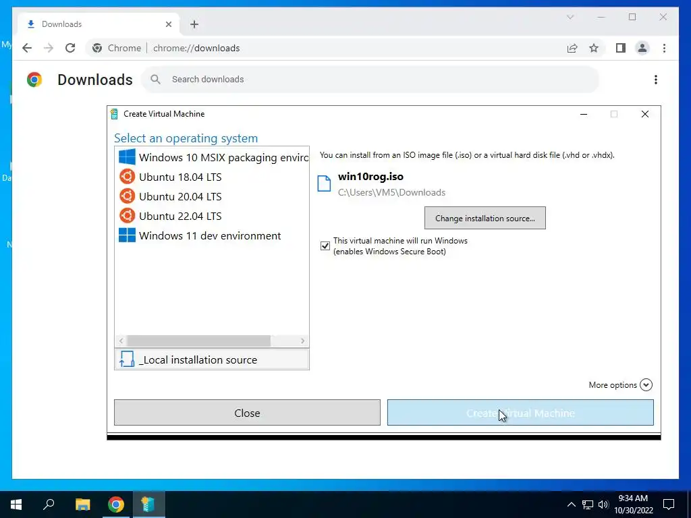Screen dimensions: 691x518
Task: Open Chrome's three-dot main menu
Action: point(664,48)
